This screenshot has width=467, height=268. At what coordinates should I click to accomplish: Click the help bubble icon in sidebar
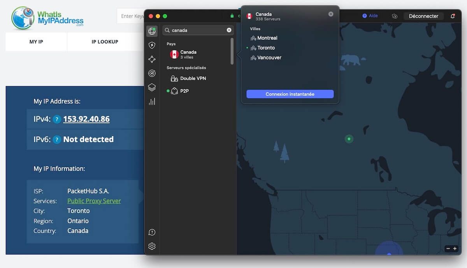coord(152,232)
